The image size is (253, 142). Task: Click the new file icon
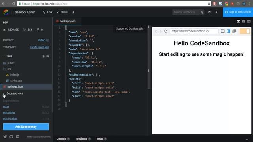43,56
